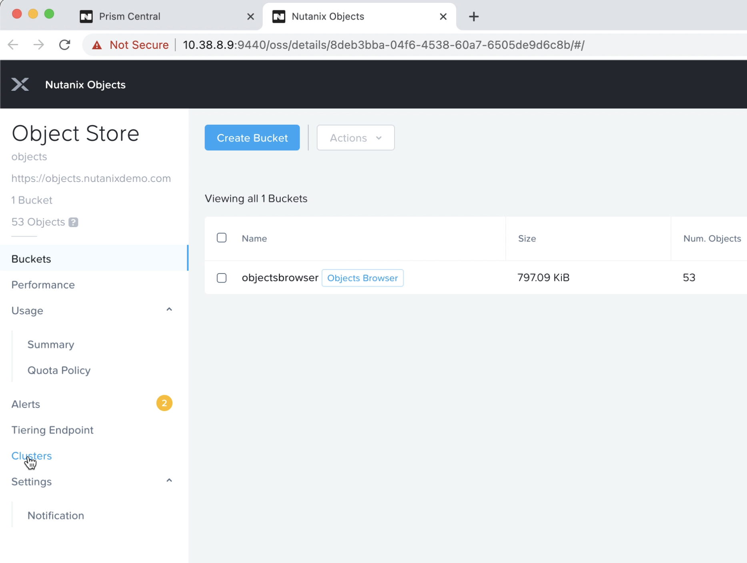
Task: Open the Objects Browser link
Action: pyautogui.click(x=362, y=278)
